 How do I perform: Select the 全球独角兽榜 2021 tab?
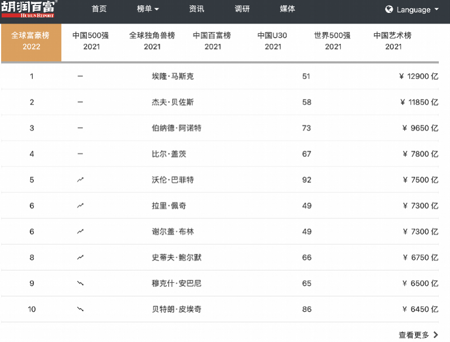(152, 41)
